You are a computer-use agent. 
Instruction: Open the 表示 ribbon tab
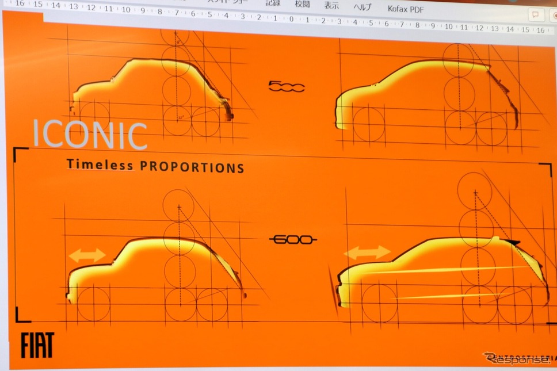tap(331, 5)
